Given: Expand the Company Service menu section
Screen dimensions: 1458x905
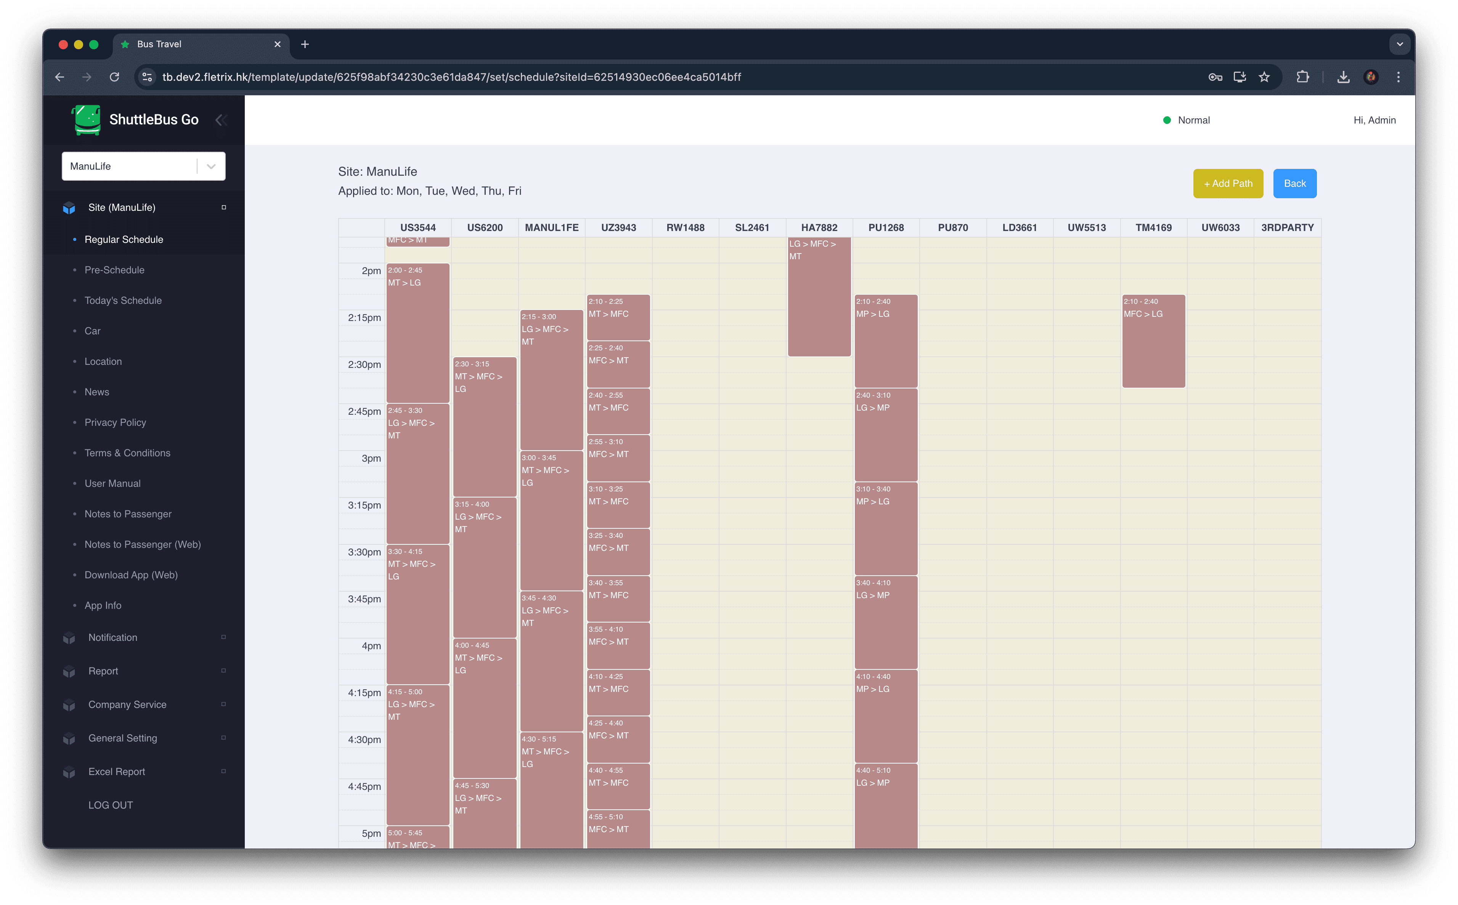Looking at the screenshot, I should coord(127,704).
